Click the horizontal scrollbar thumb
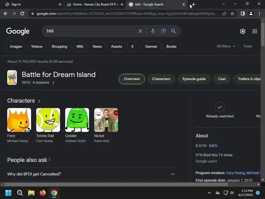This screenshot has height=199, width=265. pos(116,184)
